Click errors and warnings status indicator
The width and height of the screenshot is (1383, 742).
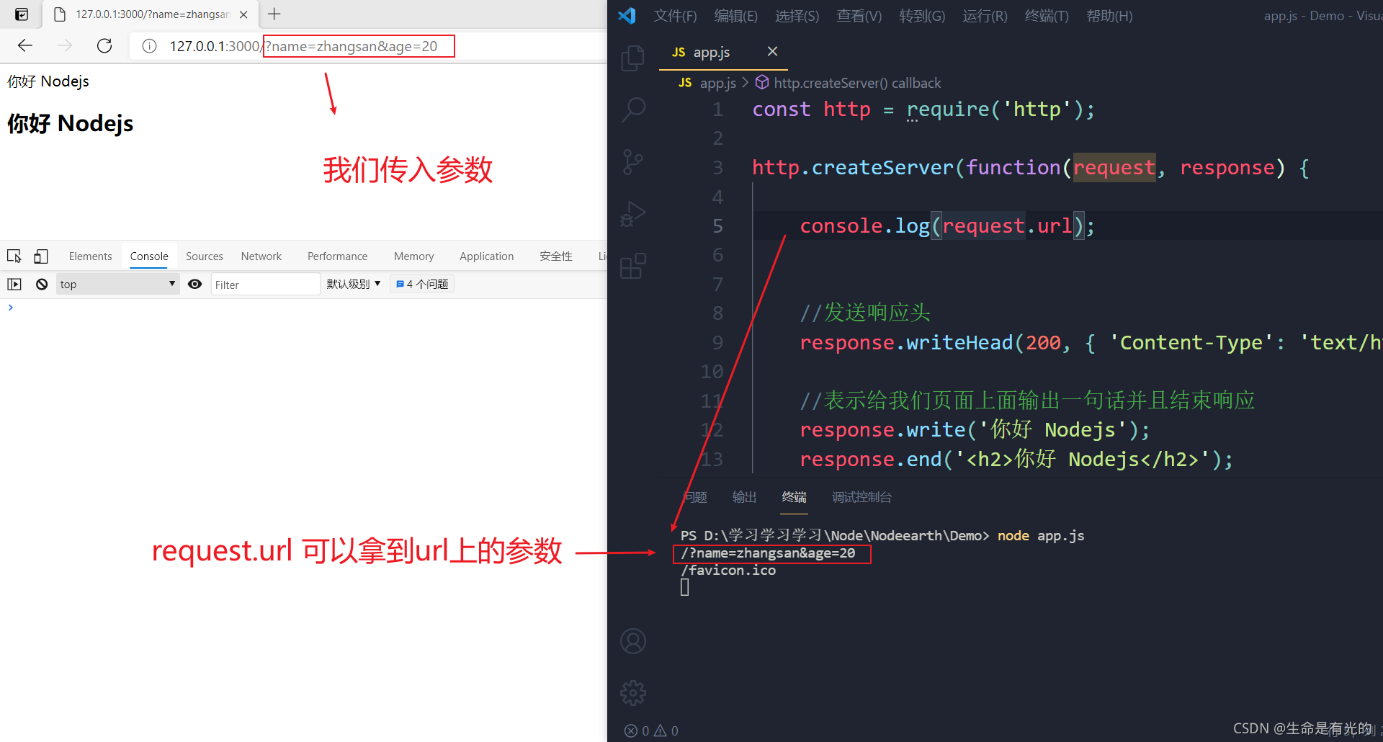[651, 730]
